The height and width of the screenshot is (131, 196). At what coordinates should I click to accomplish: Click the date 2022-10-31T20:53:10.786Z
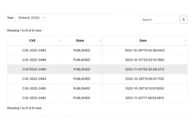tap(145, 60)
